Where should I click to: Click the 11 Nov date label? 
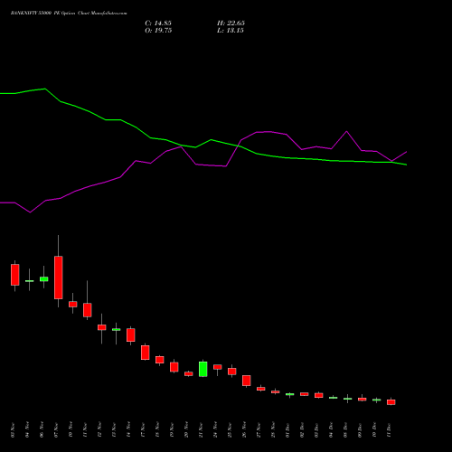pos(85,430)
